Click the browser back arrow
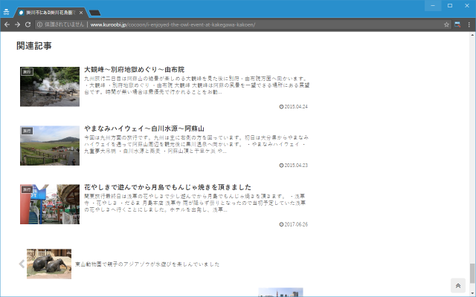Viewport: 476px width, 297px height. point(7,25)
